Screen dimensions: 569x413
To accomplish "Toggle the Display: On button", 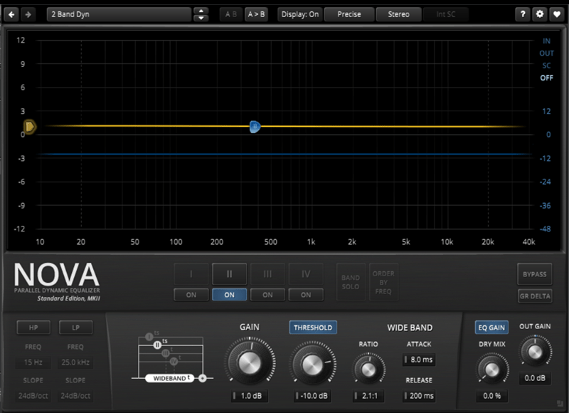I will tap(299, 14).
